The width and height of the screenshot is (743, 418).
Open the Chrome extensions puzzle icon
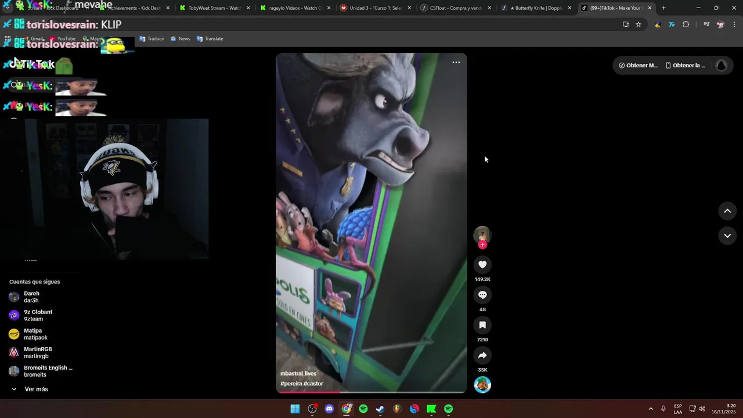(686, 24)
